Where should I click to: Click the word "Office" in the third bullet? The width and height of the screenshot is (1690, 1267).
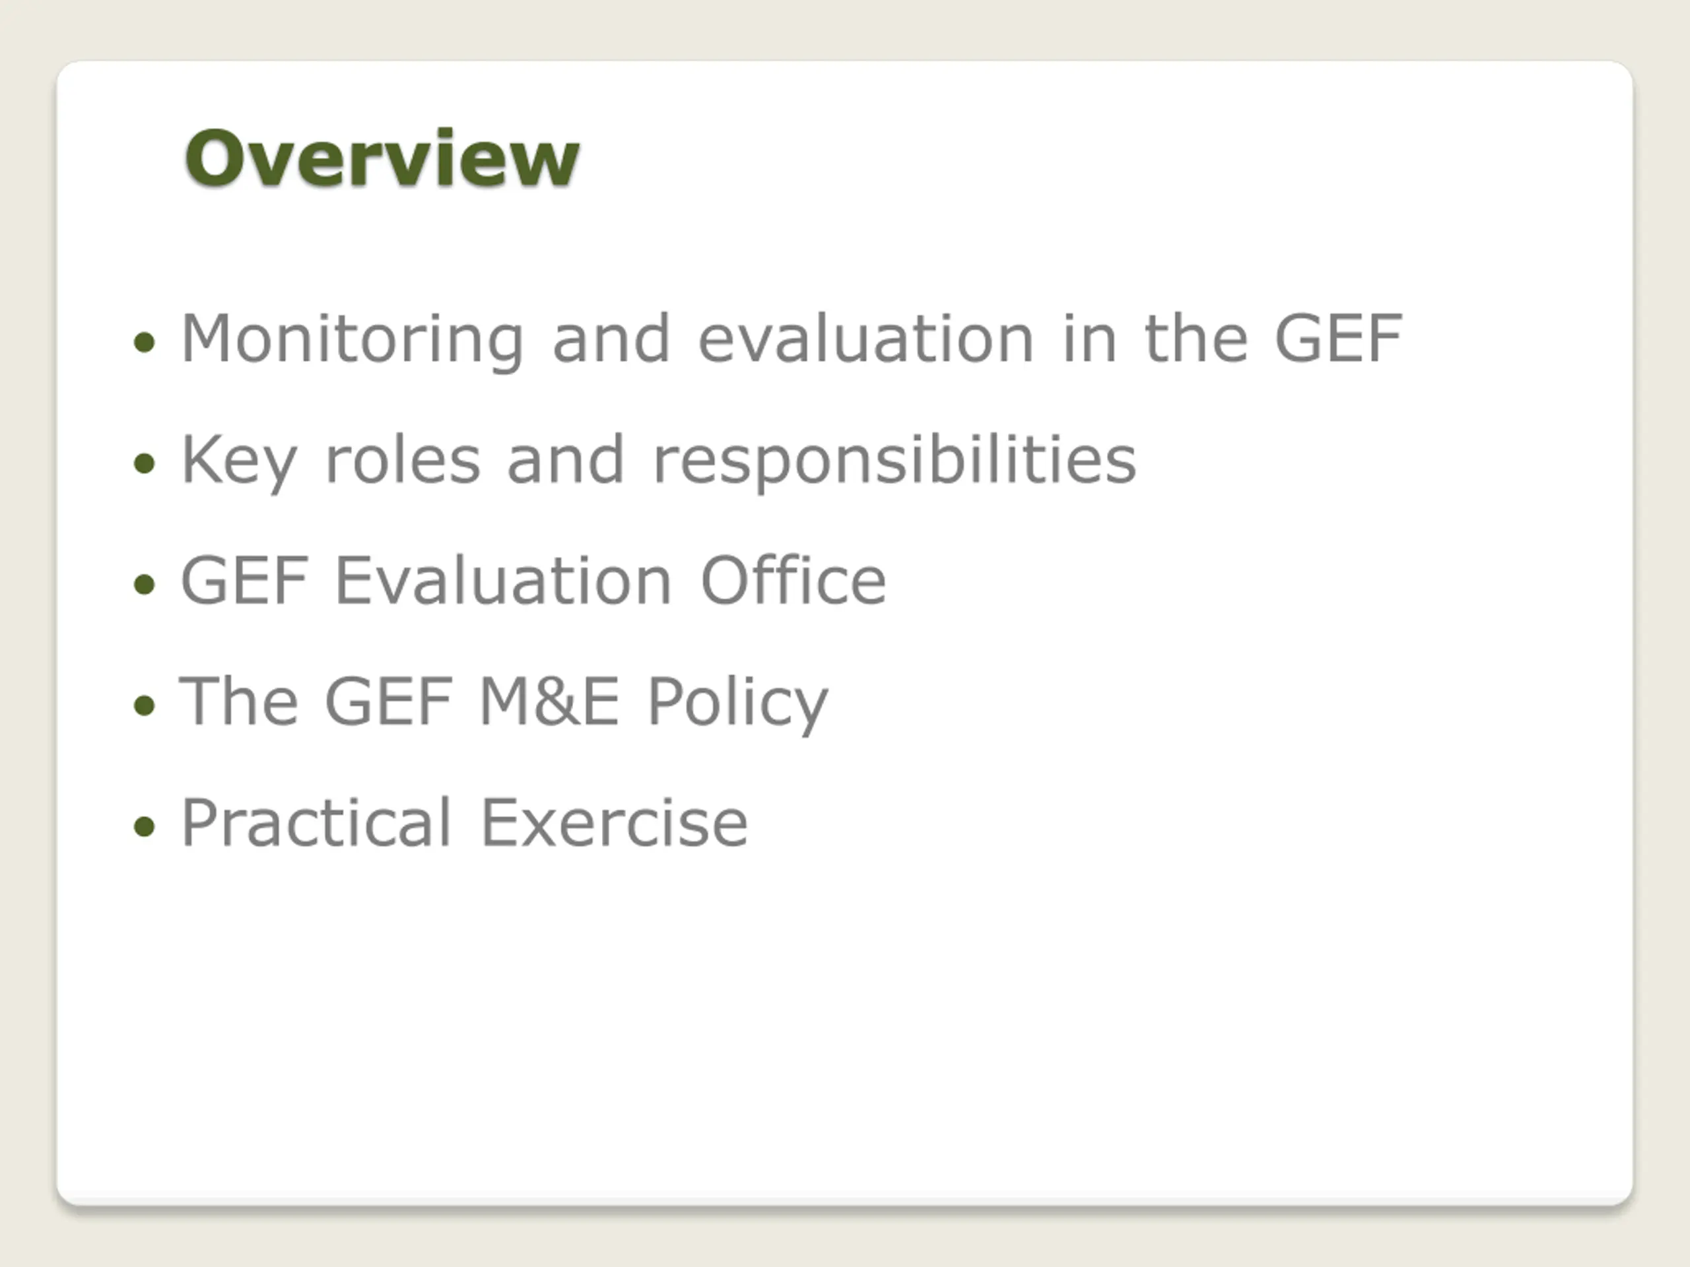tap(793, 581)
